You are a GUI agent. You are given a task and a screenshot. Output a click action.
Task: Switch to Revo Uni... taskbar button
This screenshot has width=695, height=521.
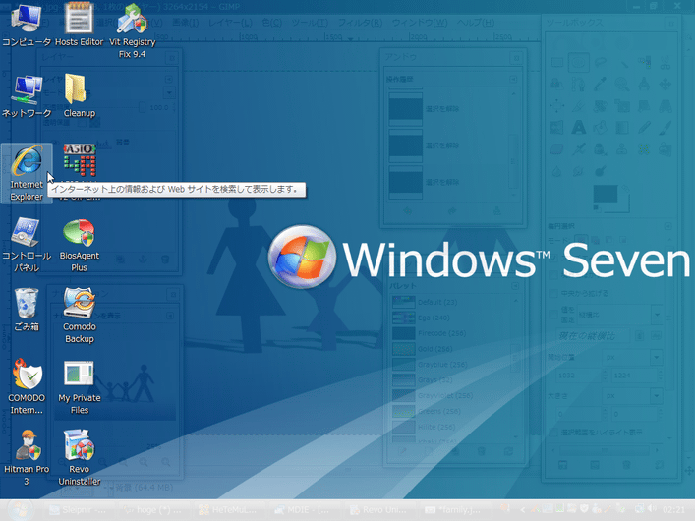click(x=379, y=510)
